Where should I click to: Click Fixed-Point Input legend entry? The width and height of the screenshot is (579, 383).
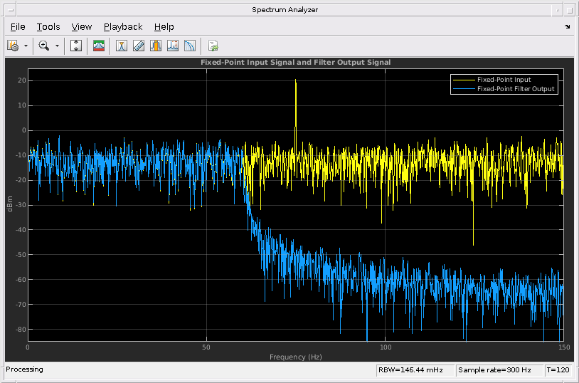coord(504,80)
